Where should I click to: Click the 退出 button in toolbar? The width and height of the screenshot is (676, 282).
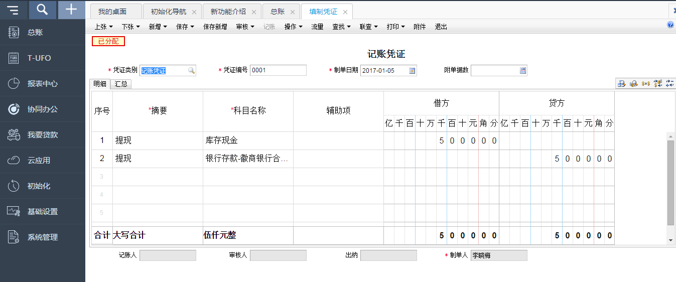[441, 27]
